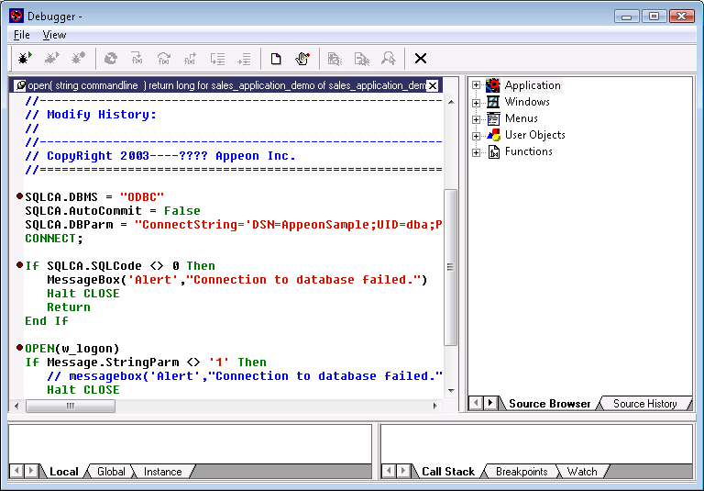This screenshot has width=704, height=491.
Task: Select the Instance variables tab
Action: [162, 471]
